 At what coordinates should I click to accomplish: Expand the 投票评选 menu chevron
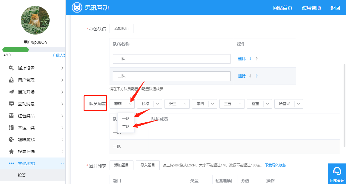(62, 152)
